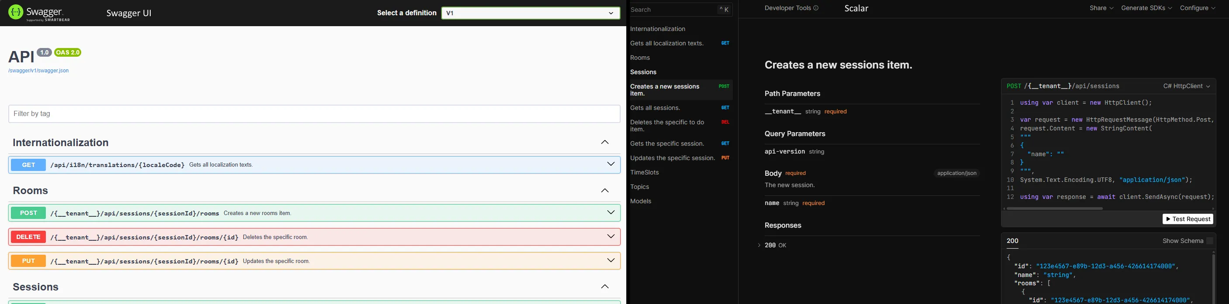
Task: Open Gets all sessions sidebar entry
Action: click(680, 108)
